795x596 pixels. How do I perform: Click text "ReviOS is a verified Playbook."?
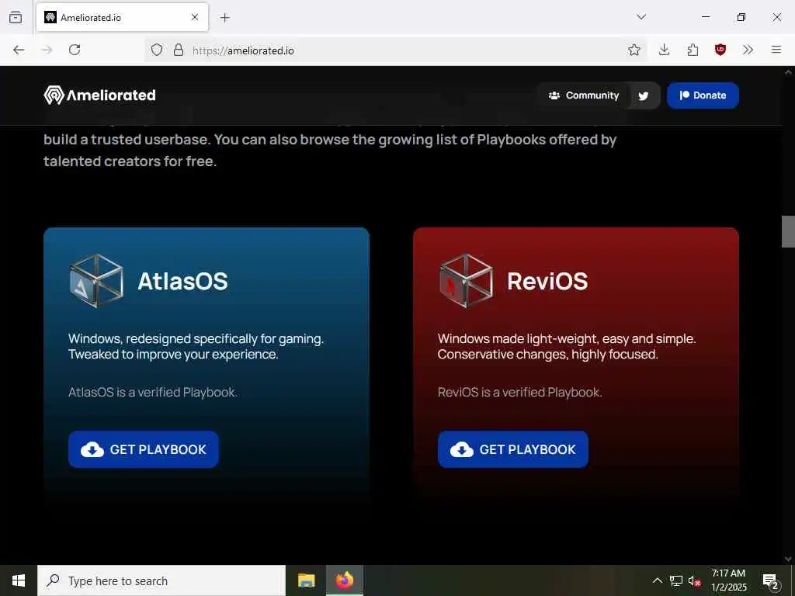click(520, 392)
